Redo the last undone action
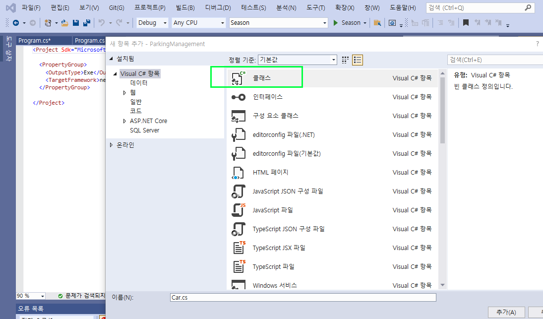Viewport: 543px width, 319px height. 119,23
